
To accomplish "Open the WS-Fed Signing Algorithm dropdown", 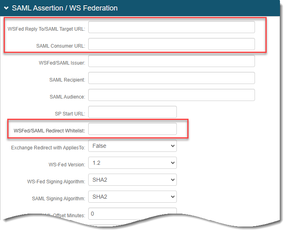I will (133, 180).
